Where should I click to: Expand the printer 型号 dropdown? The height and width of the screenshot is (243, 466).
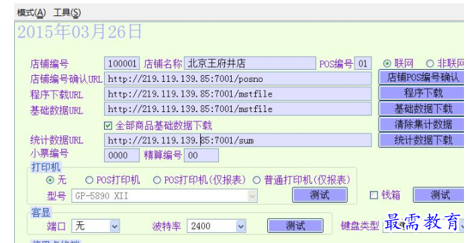click(x=252, y=196)
